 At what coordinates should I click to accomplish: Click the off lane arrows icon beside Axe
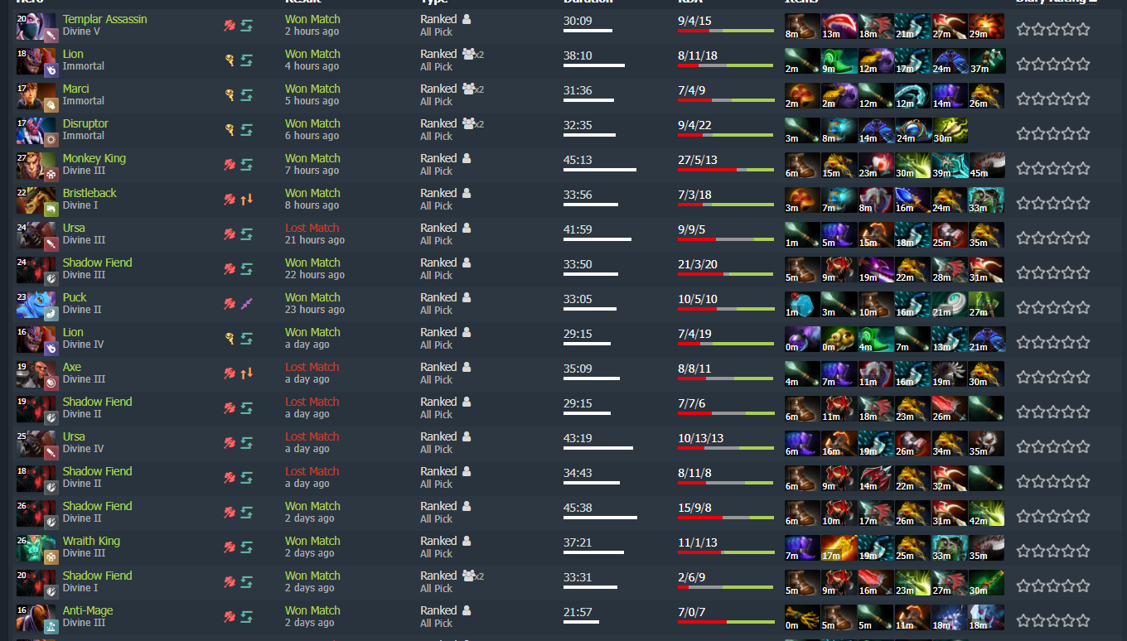(246, 374)
